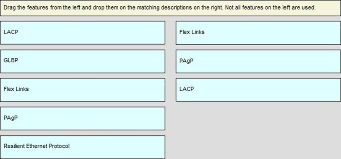Click the Flex Links label in target descriptions
341x159 pixels.
pos(192,32)
